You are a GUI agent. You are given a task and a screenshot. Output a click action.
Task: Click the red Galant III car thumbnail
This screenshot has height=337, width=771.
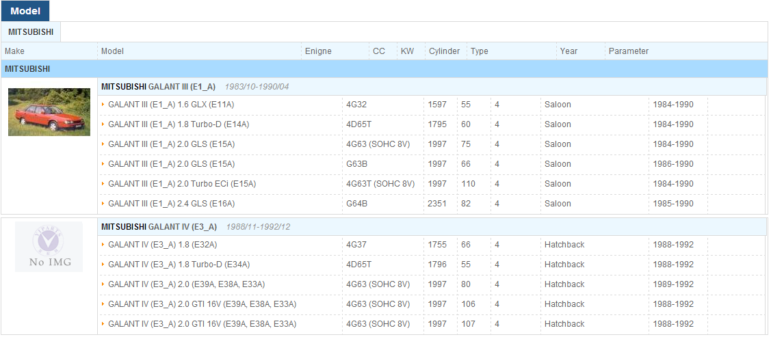[x=49, y=112]
